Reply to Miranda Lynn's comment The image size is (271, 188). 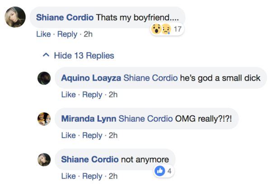pos(92,135)
